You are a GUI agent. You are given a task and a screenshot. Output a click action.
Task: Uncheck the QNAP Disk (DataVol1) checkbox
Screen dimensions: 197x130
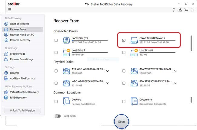[x=124, y=40]
